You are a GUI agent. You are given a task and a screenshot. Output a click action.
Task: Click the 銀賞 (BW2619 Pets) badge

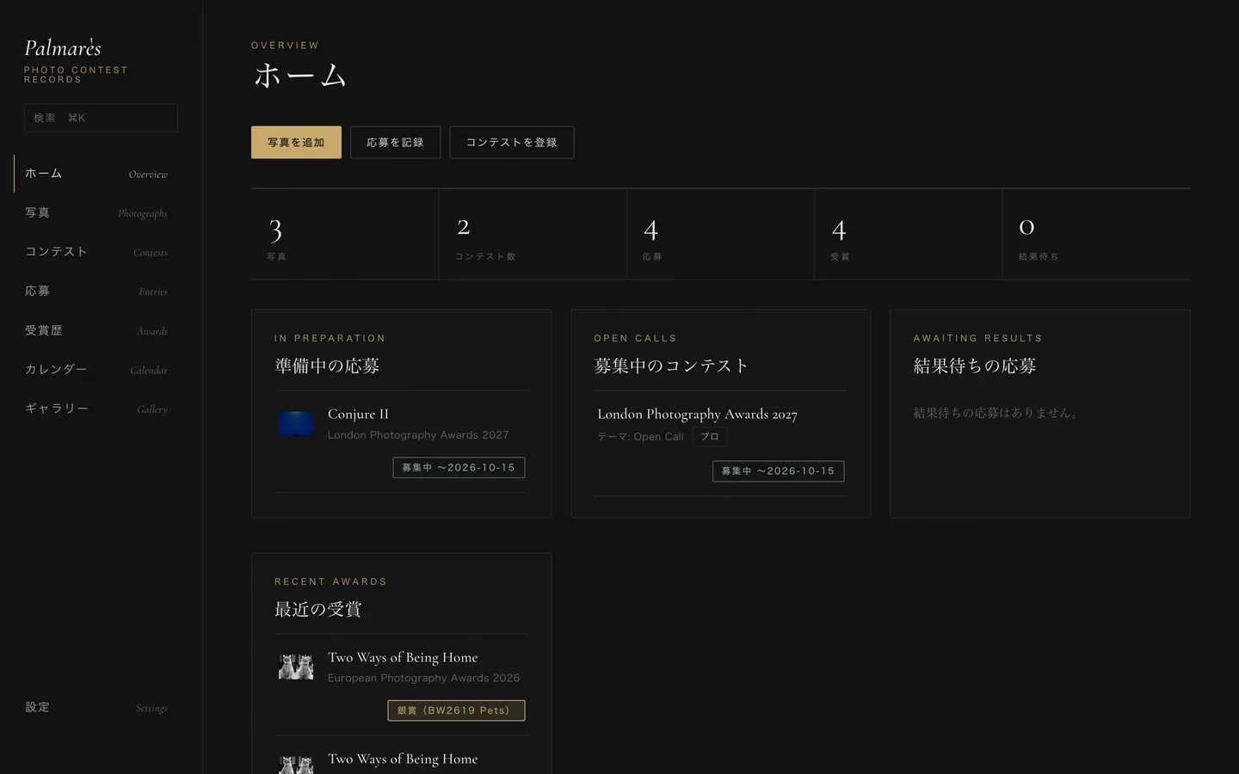(456, 710)
